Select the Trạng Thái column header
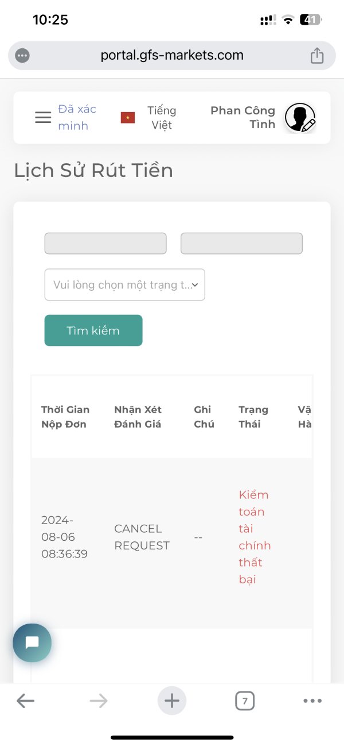This screenshot has width=344, height=746. (x=253, y=417)
